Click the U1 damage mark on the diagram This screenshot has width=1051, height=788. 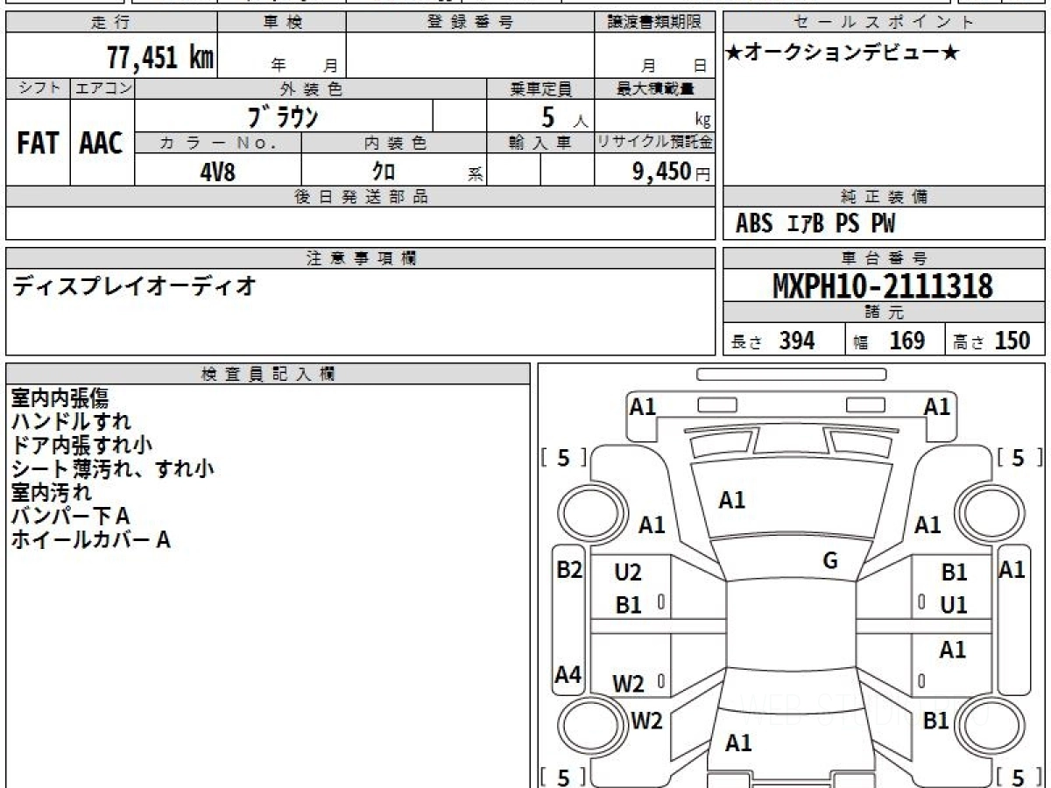[x=954, y=605]
